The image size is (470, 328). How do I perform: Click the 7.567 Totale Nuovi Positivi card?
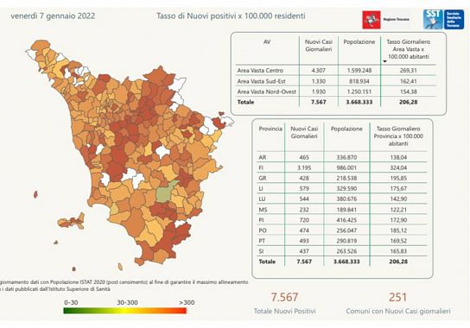[x=284, y=303]
